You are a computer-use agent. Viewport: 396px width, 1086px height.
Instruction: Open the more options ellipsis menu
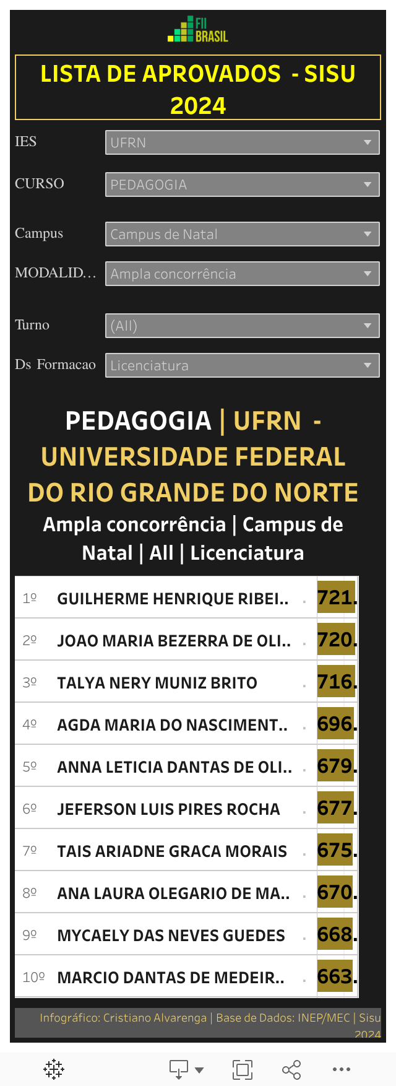pos(342,1069)
